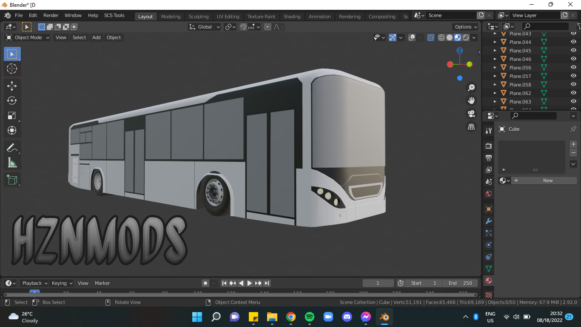Select the Annotate tool
Screen dimensions: 581x327
12,148
